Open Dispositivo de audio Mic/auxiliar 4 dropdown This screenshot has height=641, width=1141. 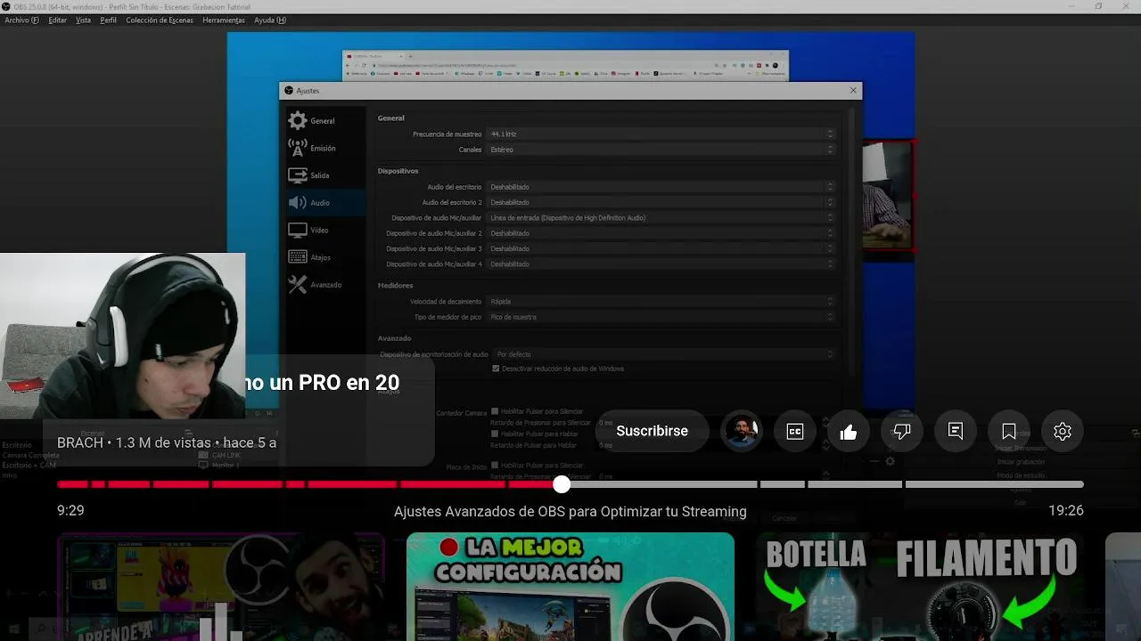(661, 264)
